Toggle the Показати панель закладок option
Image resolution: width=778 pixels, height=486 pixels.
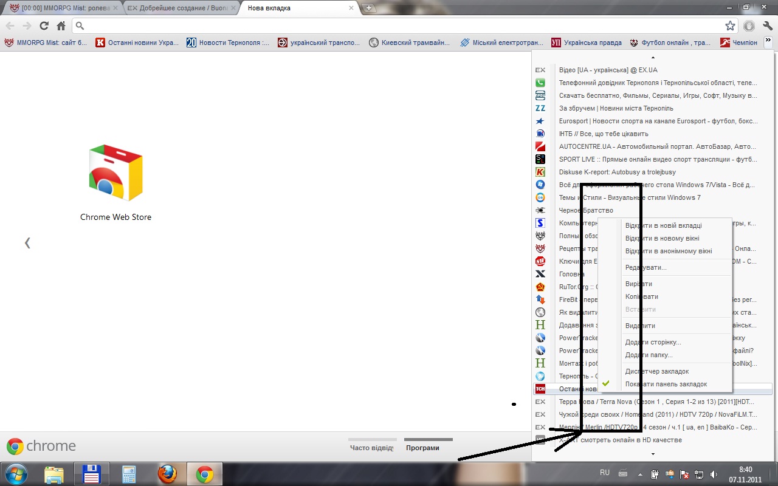(666, 384)
